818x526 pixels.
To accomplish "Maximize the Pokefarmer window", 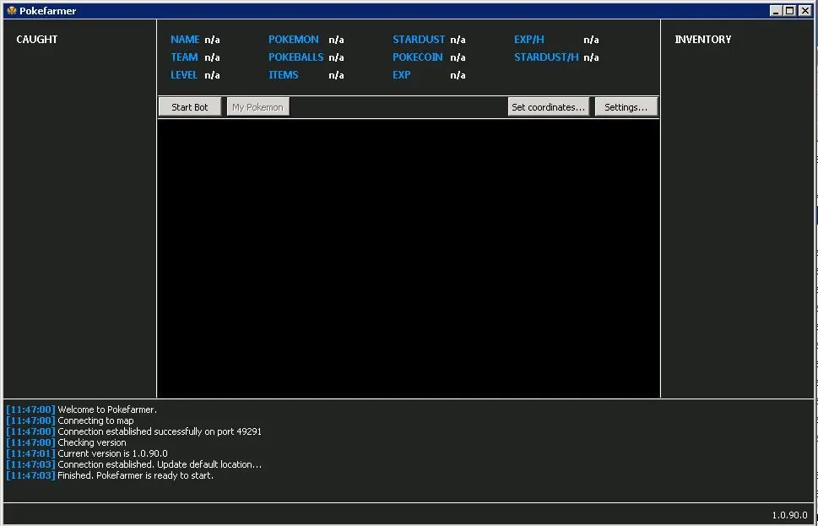I will pyautogui.click(x=789, y=10).
